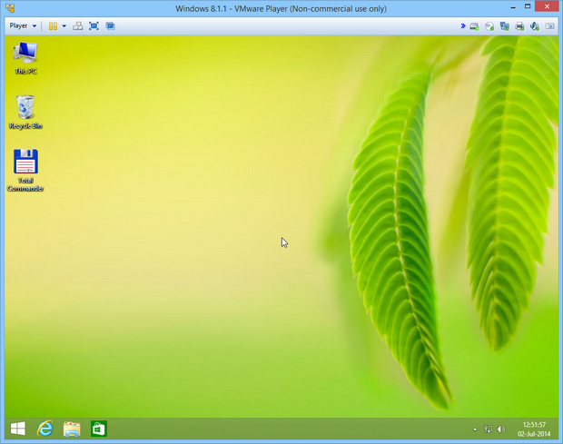Launch Internet Explorer from the taskbar

click(x=45, y=429)
